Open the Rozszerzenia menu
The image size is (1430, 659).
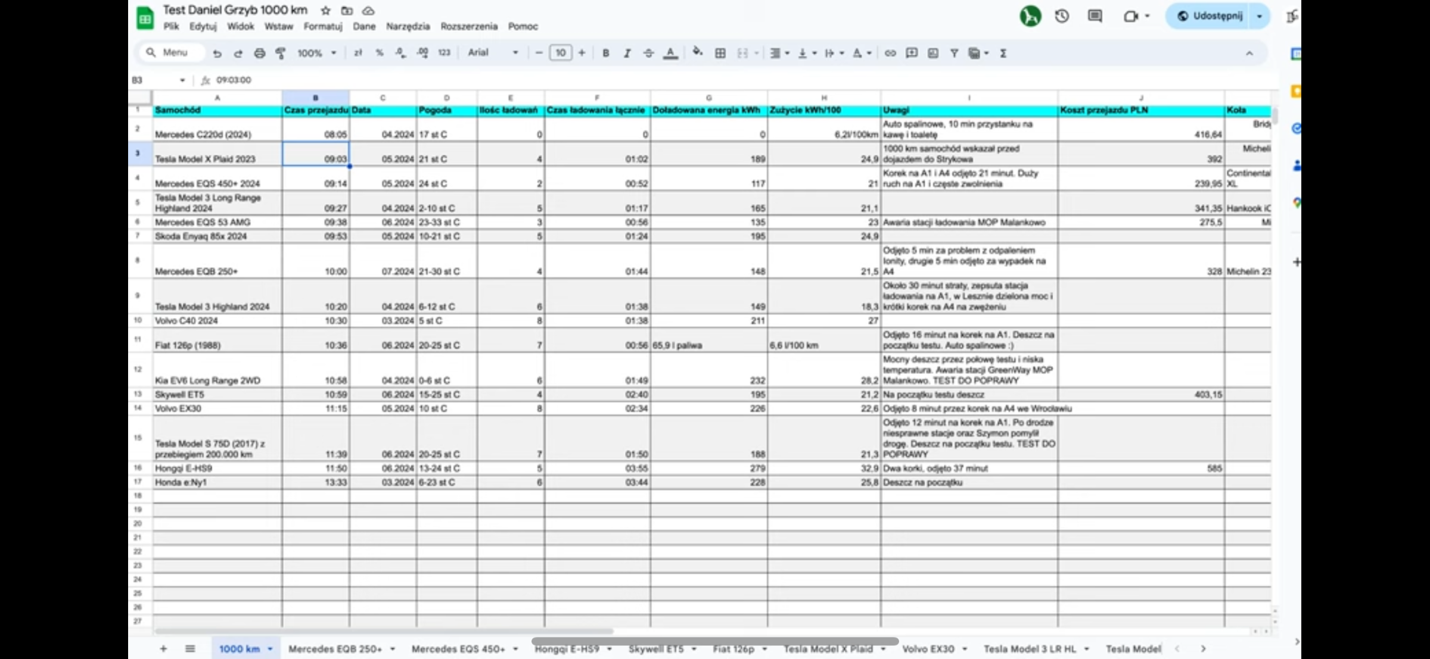469,26
